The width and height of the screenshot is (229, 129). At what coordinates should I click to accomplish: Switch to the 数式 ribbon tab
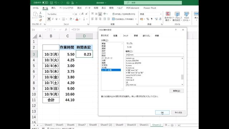coord(79,8)
